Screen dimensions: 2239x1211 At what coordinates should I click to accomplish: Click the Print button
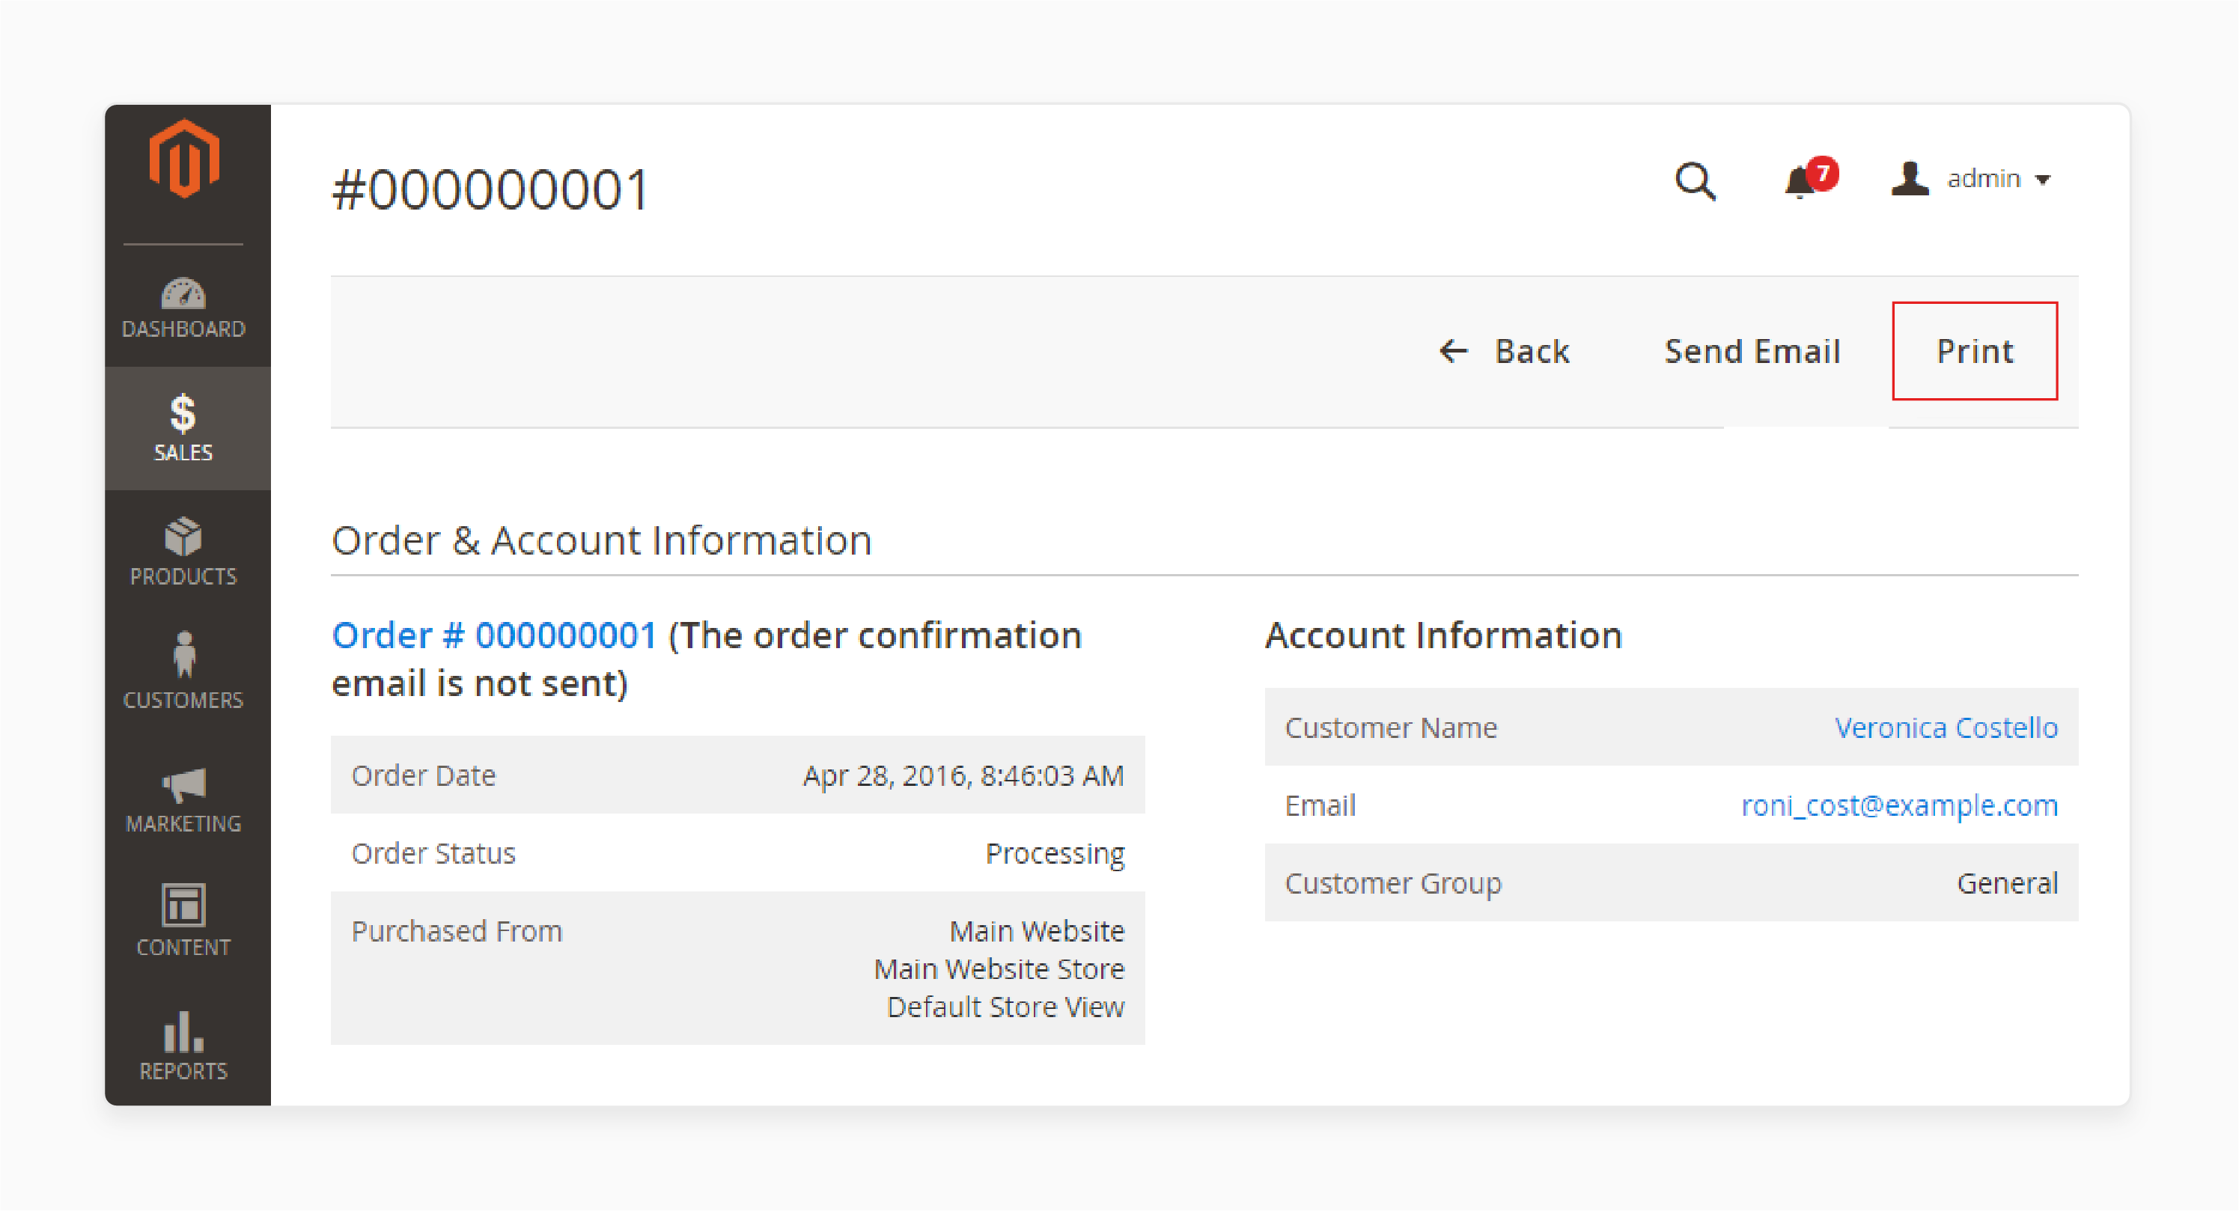(x=1975, y=350)
